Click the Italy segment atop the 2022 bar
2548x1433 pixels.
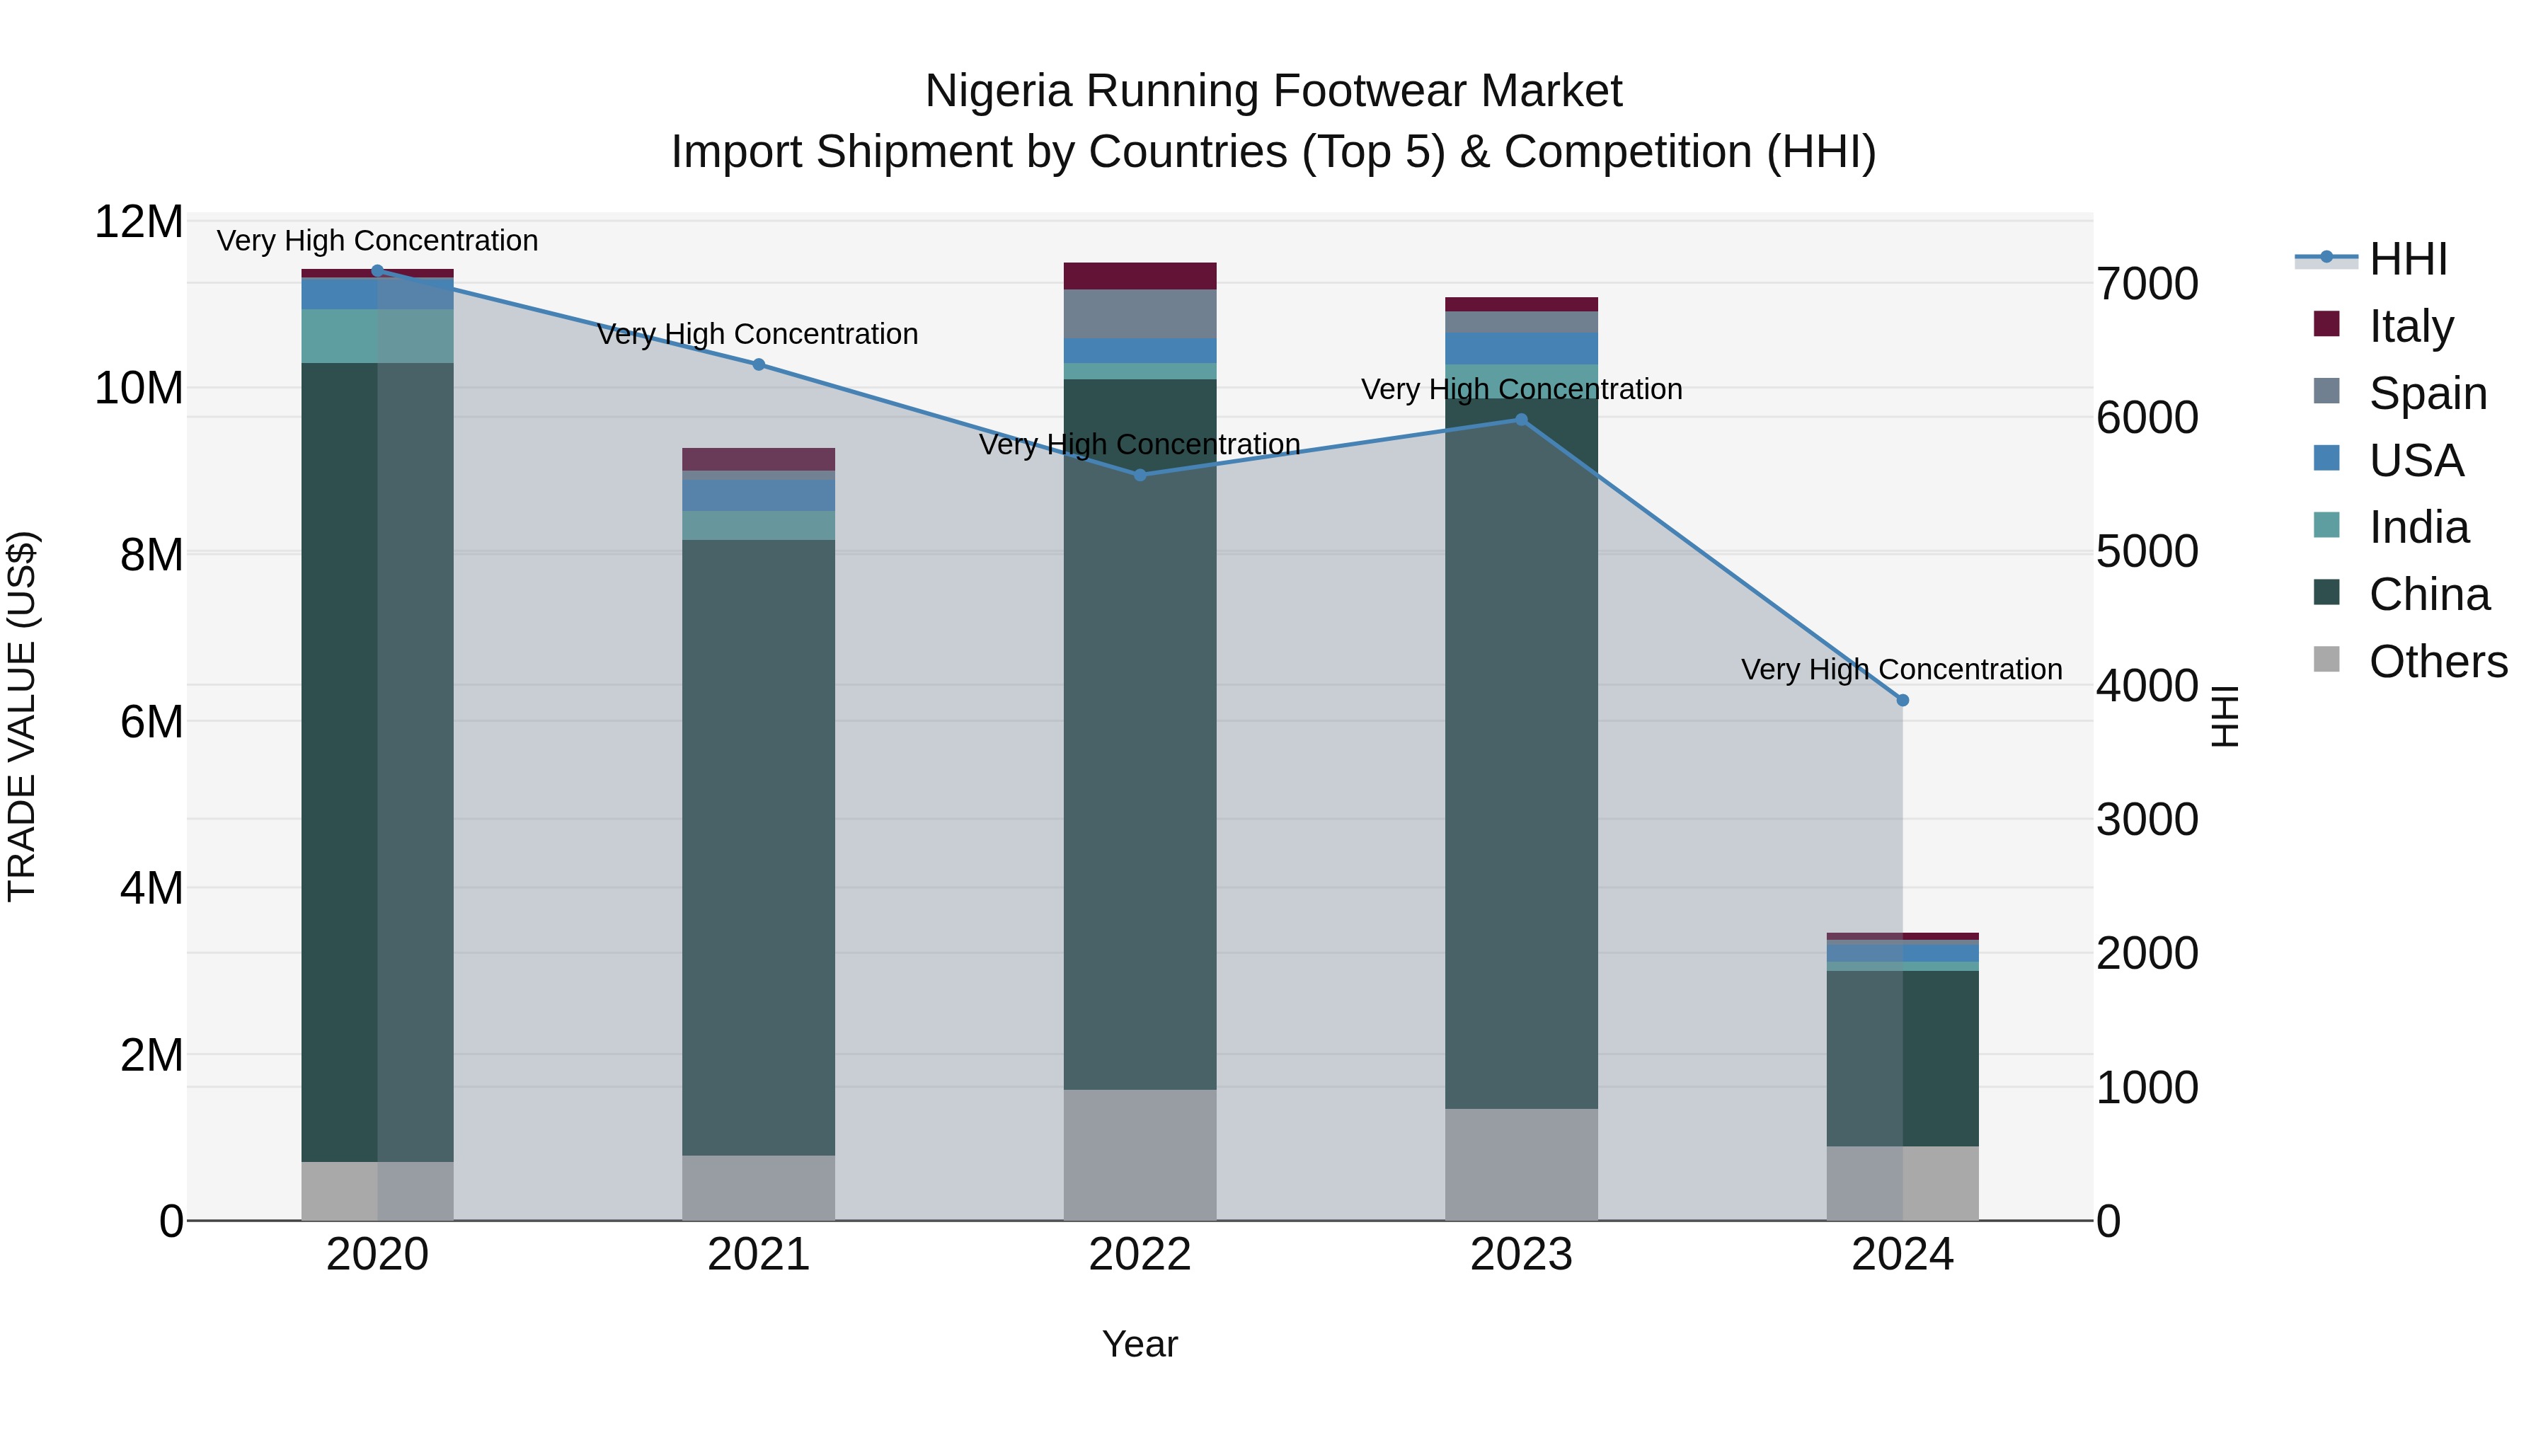1140,276
